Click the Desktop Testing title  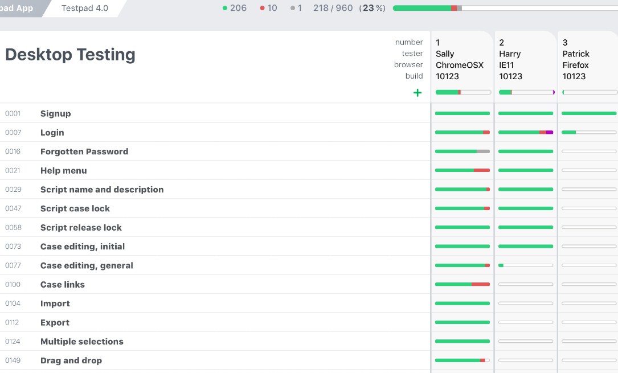coord(70,54)
